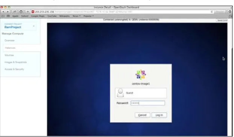Click the Send CtrlAltDel button
Viewport: 234px width, 137px height.
[222, 20]
